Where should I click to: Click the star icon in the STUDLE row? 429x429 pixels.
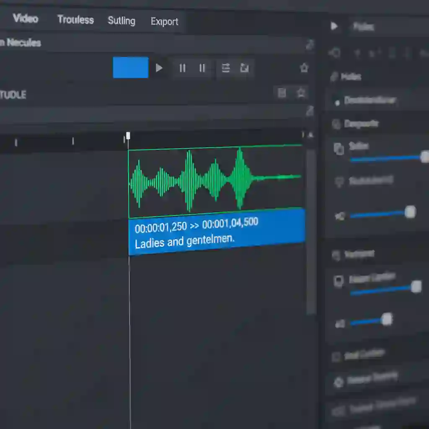[301, 93]
